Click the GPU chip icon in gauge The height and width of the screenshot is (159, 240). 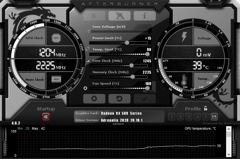[x=56, y=38]
